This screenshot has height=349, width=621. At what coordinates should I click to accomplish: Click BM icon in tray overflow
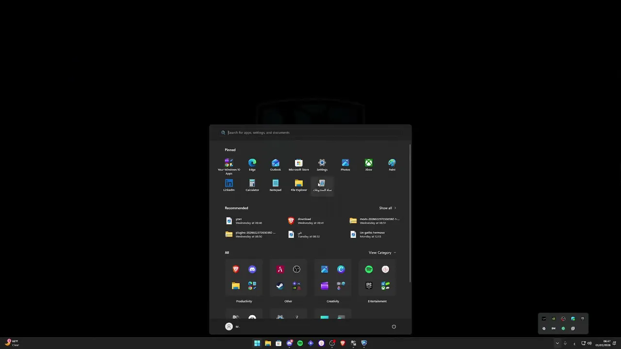click(554, 328)
